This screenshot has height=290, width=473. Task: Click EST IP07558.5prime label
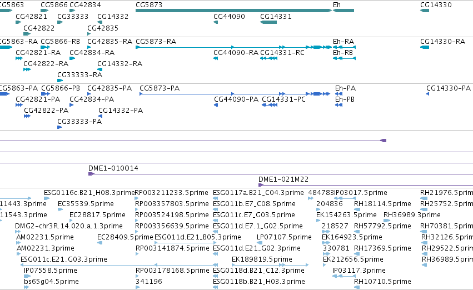(x=51, y=271)
